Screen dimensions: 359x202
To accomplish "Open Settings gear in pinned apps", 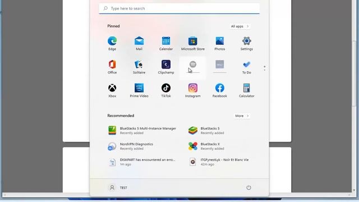I will pos(247,44).
